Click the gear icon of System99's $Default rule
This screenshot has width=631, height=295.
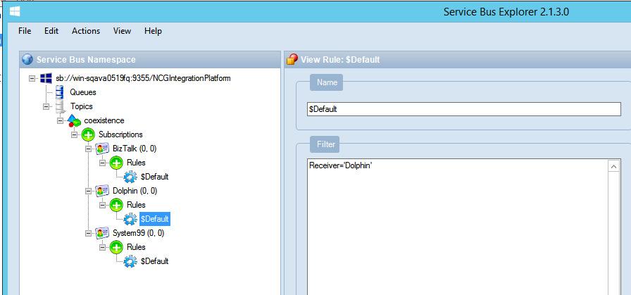[x=130, y=261]
